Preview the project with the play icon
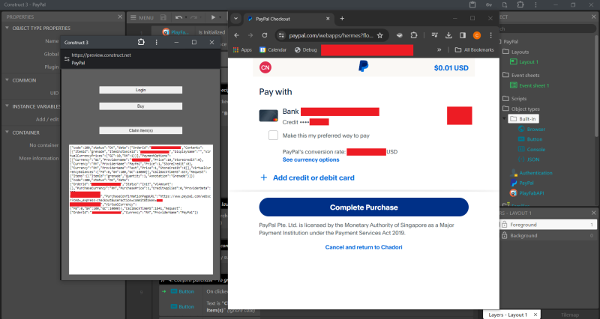Image resolution: width=600 pixels, height=319 pixels. (x=213, y=17)
